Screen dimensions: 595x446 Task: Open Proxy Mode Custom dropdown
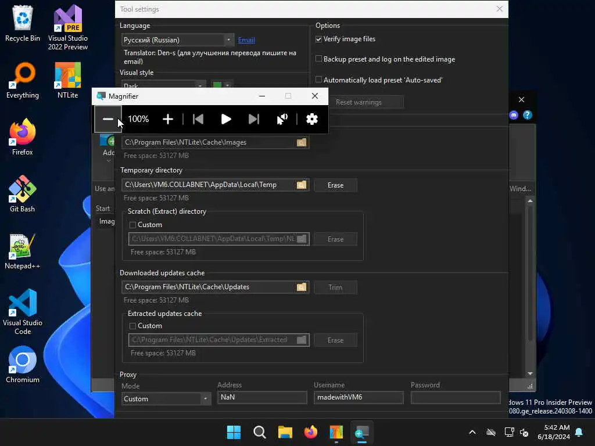(166, 399)
